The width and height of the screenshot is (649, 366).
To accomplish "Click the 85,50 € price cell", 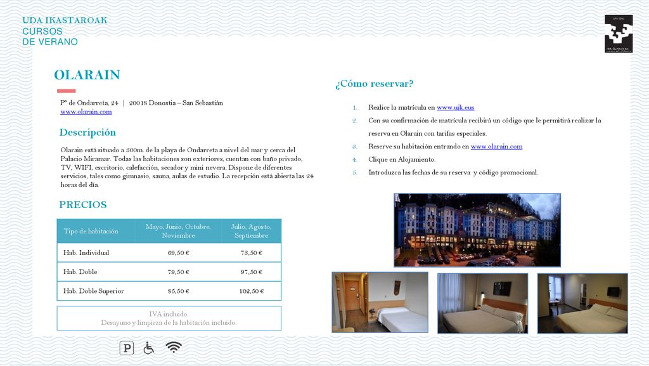I will tap(178, 291).
